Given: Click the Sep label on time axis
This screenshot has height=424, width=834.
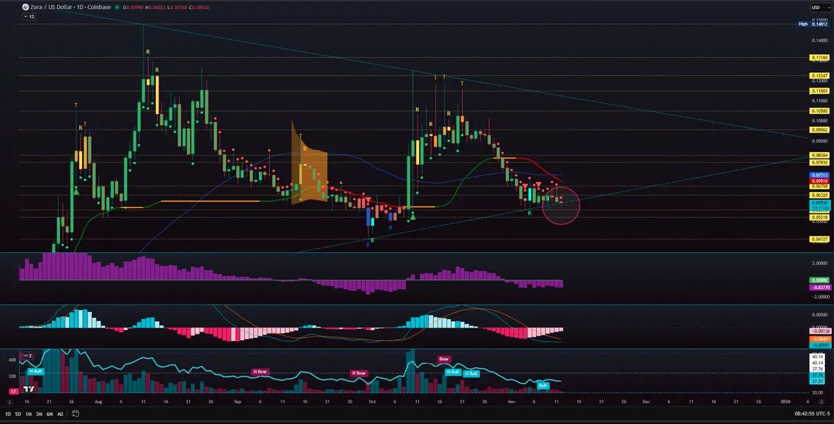Looking at the screenshot, I should 236,402.
